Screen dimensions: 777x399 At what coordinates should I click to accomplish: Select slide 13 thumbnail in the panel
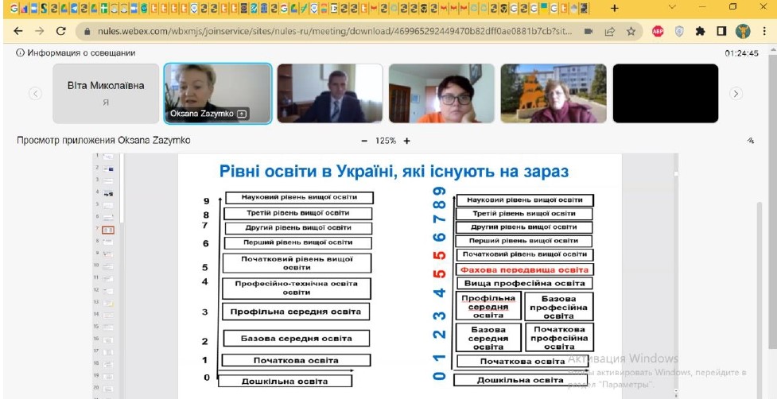click(x=108, y=303)
